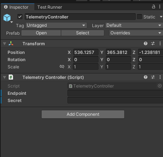Image resolution: width=163 pixels, height=157 pixels.
Task: Open Transform component kebab menu
Action: tap(160, 43)
